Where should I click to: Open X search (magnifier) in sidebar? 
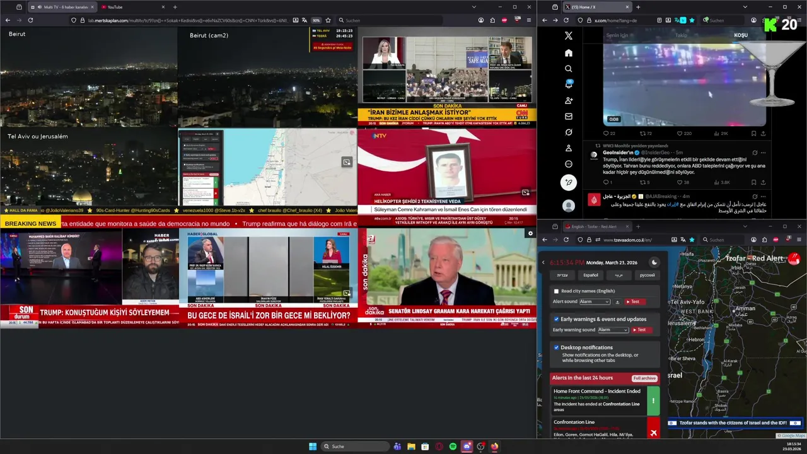coord(569,69)
